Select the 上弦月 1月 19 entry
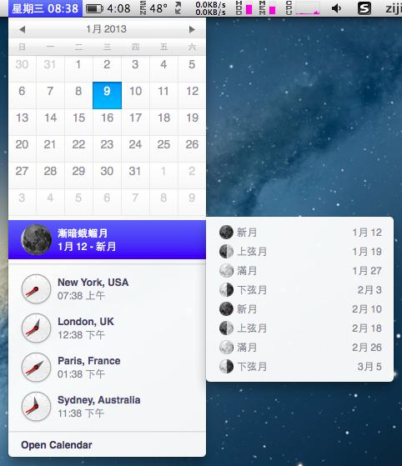402x466 pixels. [300, 252]
